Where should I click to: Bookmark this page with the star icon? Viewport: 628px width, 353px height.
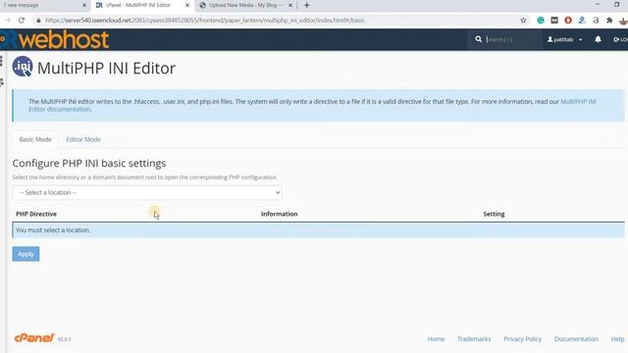point(523,20)
